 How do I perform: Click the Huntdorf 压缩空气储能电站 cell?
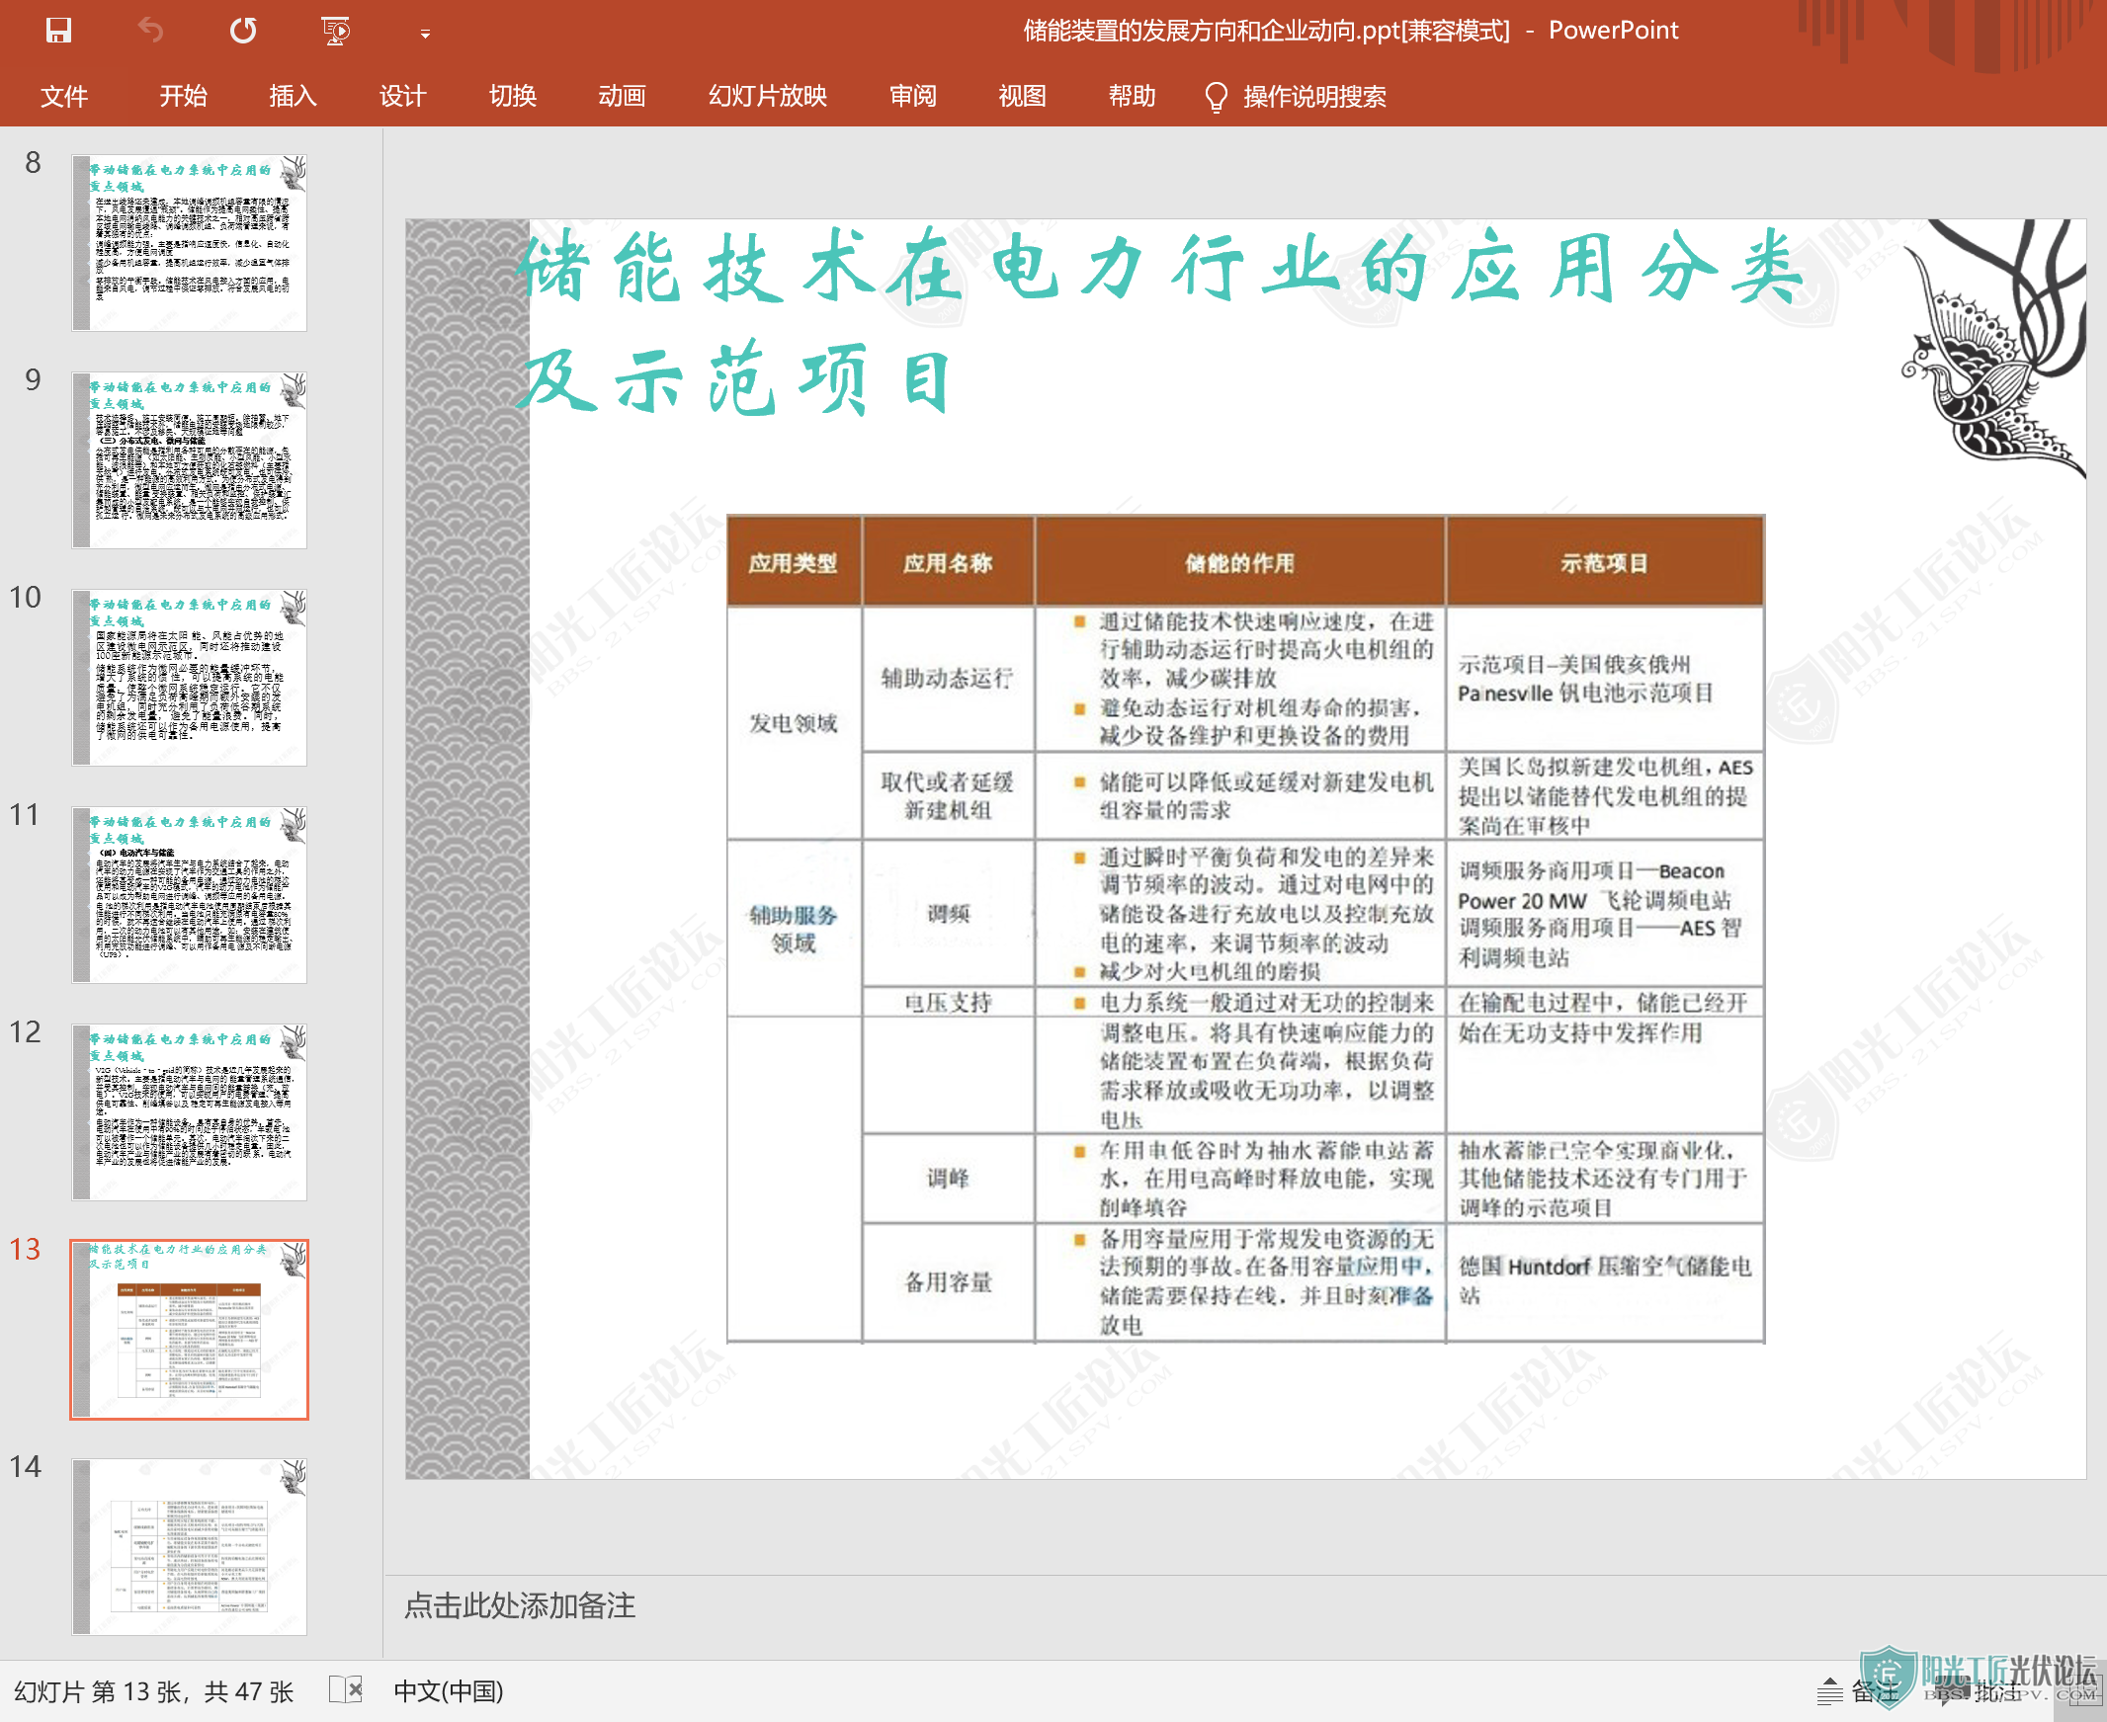point(1604,1280)
